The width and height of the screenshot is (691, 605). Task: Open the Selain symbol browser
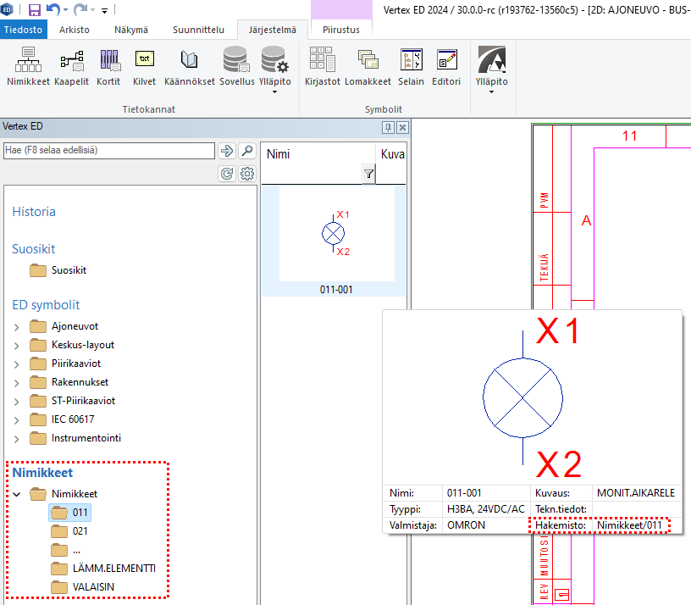tap(412, 67)
